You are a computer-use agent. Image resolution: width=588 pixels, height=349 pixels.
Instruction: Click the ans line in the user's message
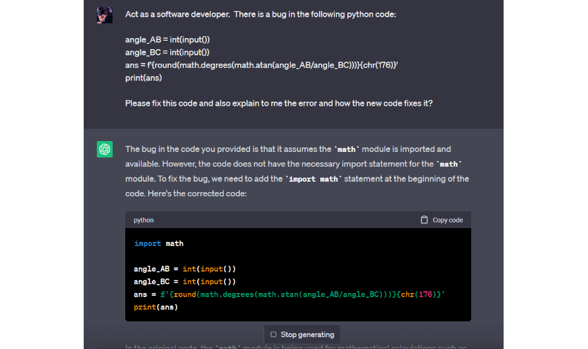click(x=261, y=65)
